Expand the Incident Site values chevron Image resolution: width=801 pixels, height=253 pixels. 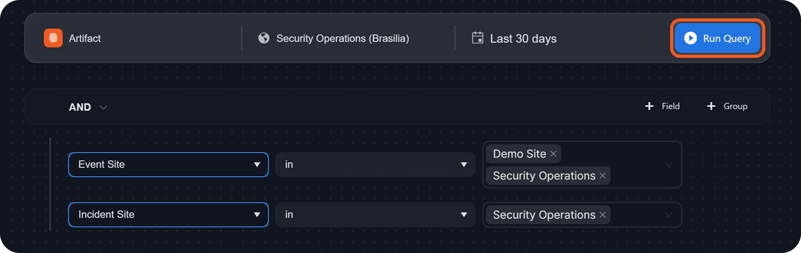click(669, 215)
